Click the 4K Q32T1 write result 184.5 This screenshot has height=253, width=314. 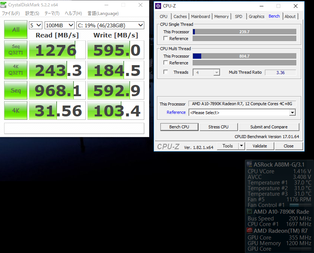coord(116,70)
